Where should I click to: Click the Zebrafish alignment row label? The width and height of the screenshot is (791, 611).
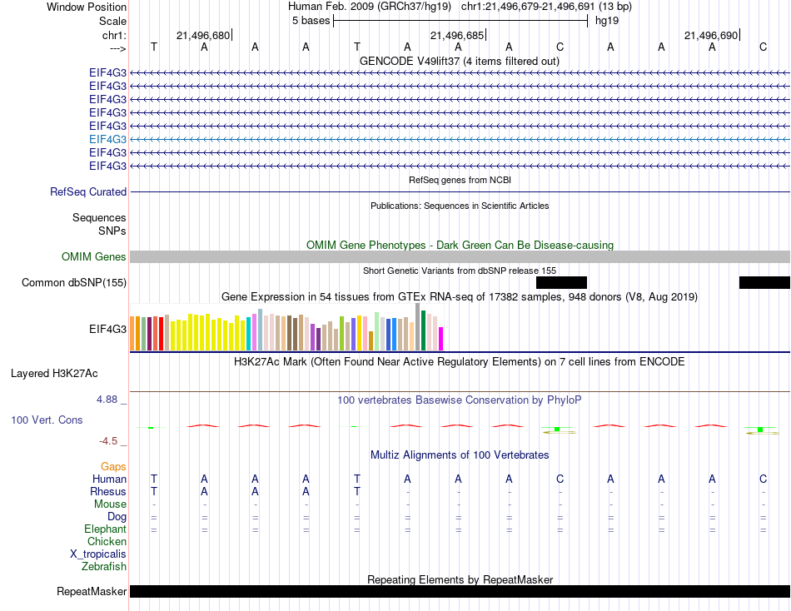(x=104, y=566)
